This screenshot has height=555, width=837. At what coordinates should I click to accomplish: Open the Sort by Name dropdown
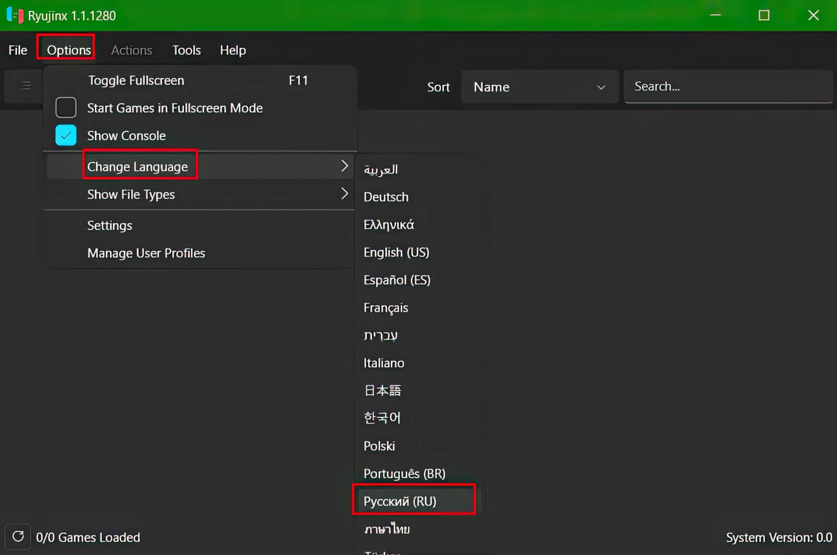click(x=539, y=87)
